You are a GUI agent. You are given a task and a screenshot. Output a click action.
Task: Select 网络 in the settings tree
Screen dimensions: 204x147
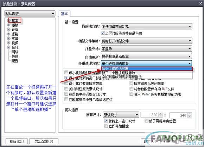(15, 52)
